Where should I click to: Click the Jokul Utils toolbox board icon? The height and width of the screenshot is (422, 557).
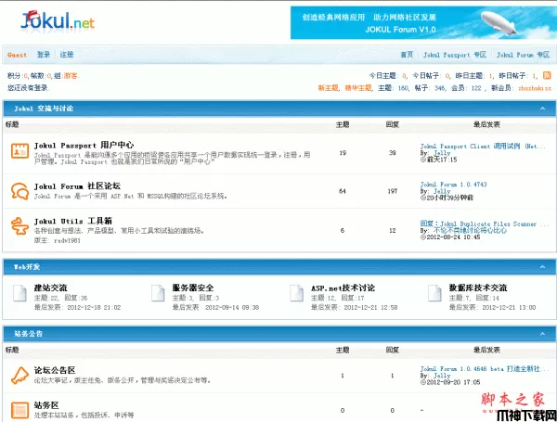coord(19,227)
